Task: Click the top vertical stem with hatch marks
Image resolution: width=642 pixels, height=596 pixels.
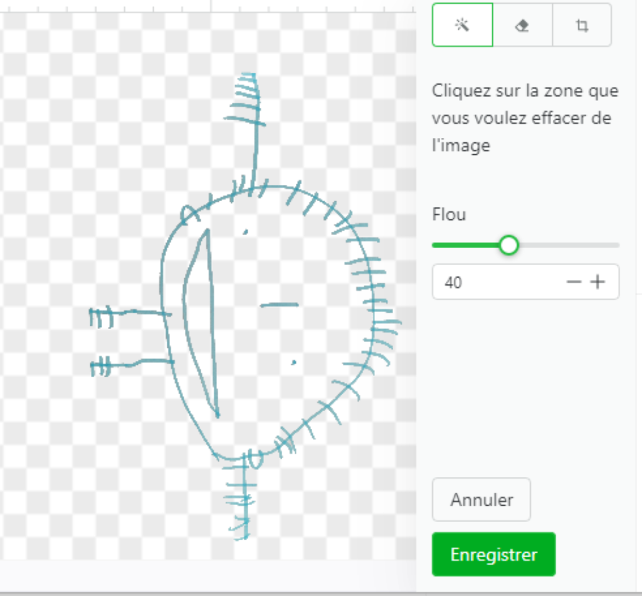Action: coord(254,131)
